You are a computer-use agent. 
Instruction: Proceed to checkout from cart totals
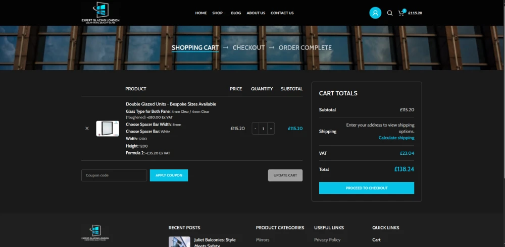click(x=367, y=188)
